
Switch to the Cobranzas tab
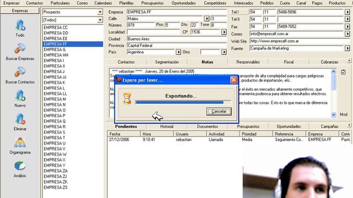pyautogui.click(x=329, y=62)
